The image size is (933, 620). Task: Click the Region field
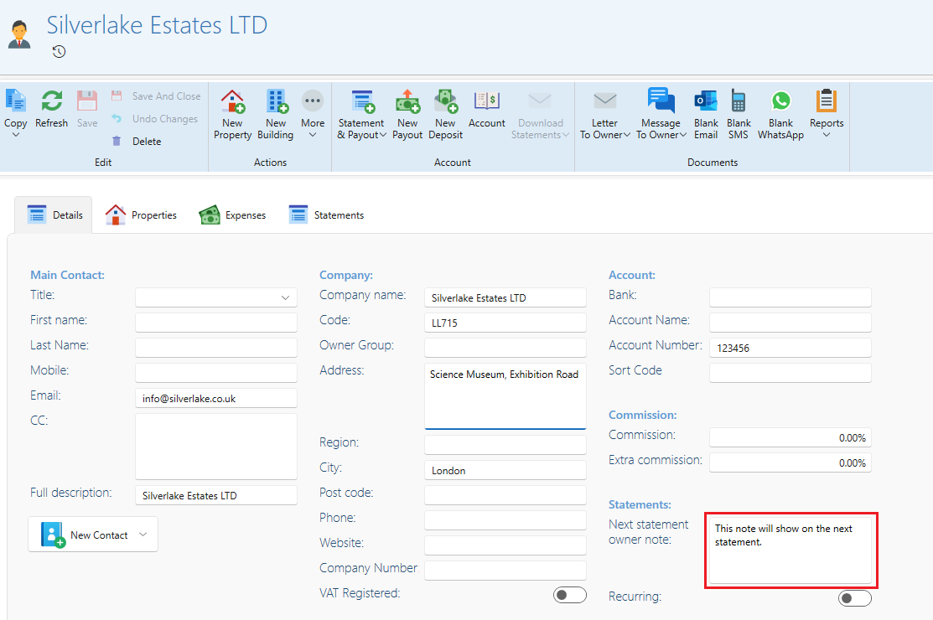click(x=505, y=445)
